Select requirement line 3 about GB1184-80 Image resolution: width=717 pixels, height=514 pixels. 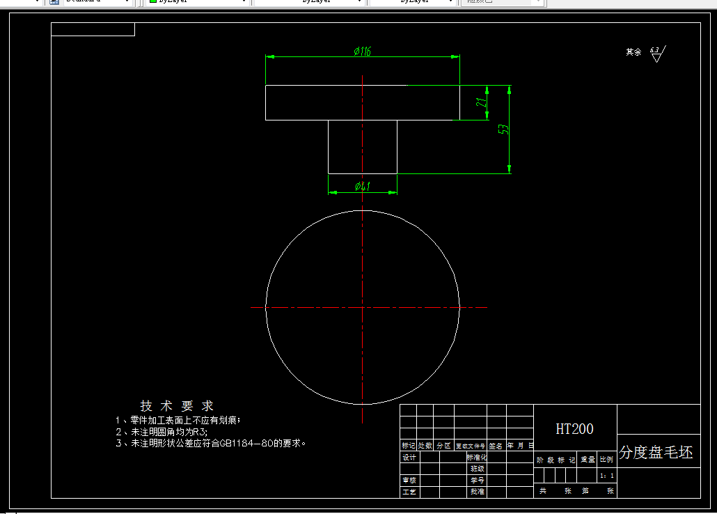pyautogui.click(x=211, y=443)
